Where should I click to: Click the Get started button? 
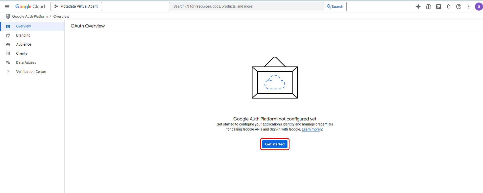pos(275,144)
